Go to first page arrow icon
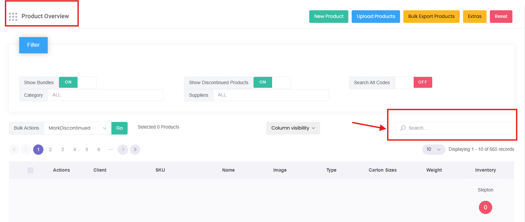This screenshot has width=525, height=222. [x=14, y=149]
